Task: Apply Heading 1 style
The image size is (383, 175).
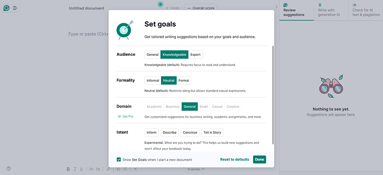Action: click(x=91, y=169)
